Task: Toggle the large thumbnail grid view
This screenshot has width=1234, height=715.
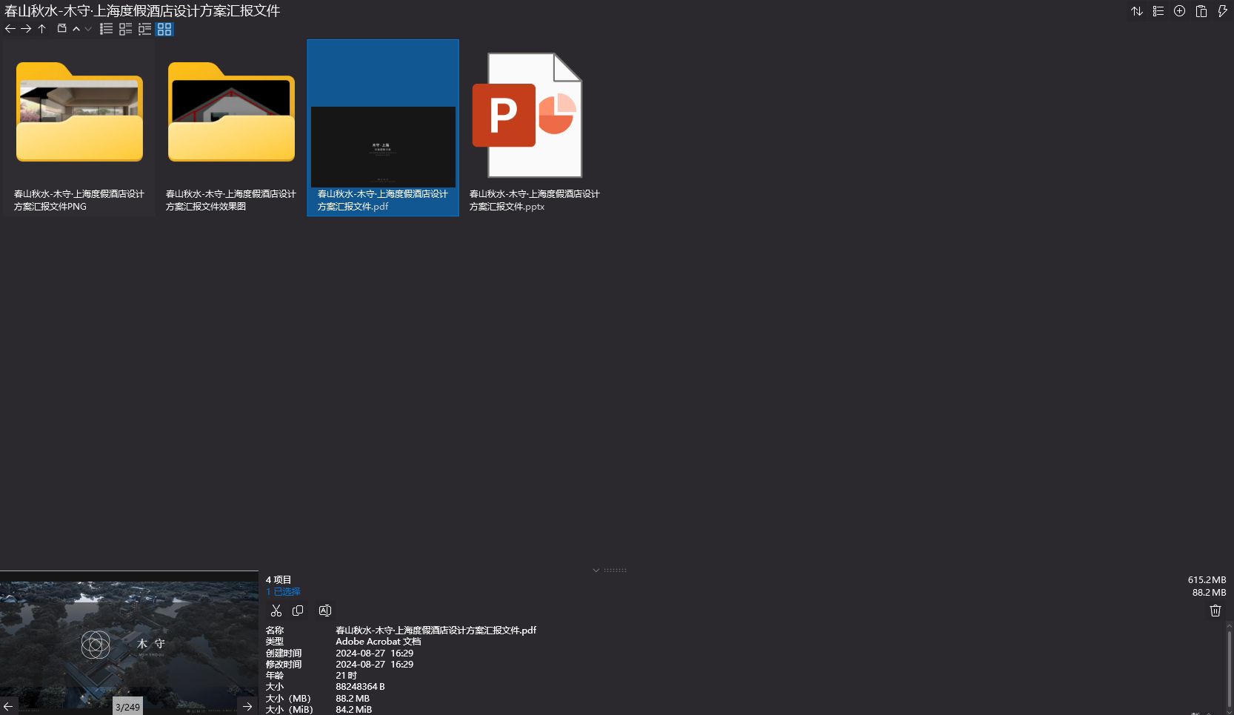Action: [164, 29]
